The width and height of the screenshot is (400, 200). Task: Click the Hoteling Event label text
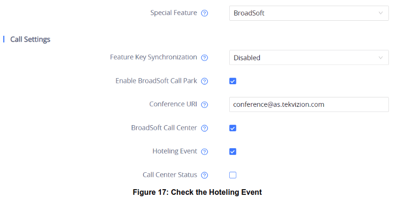tap(175, 151)
